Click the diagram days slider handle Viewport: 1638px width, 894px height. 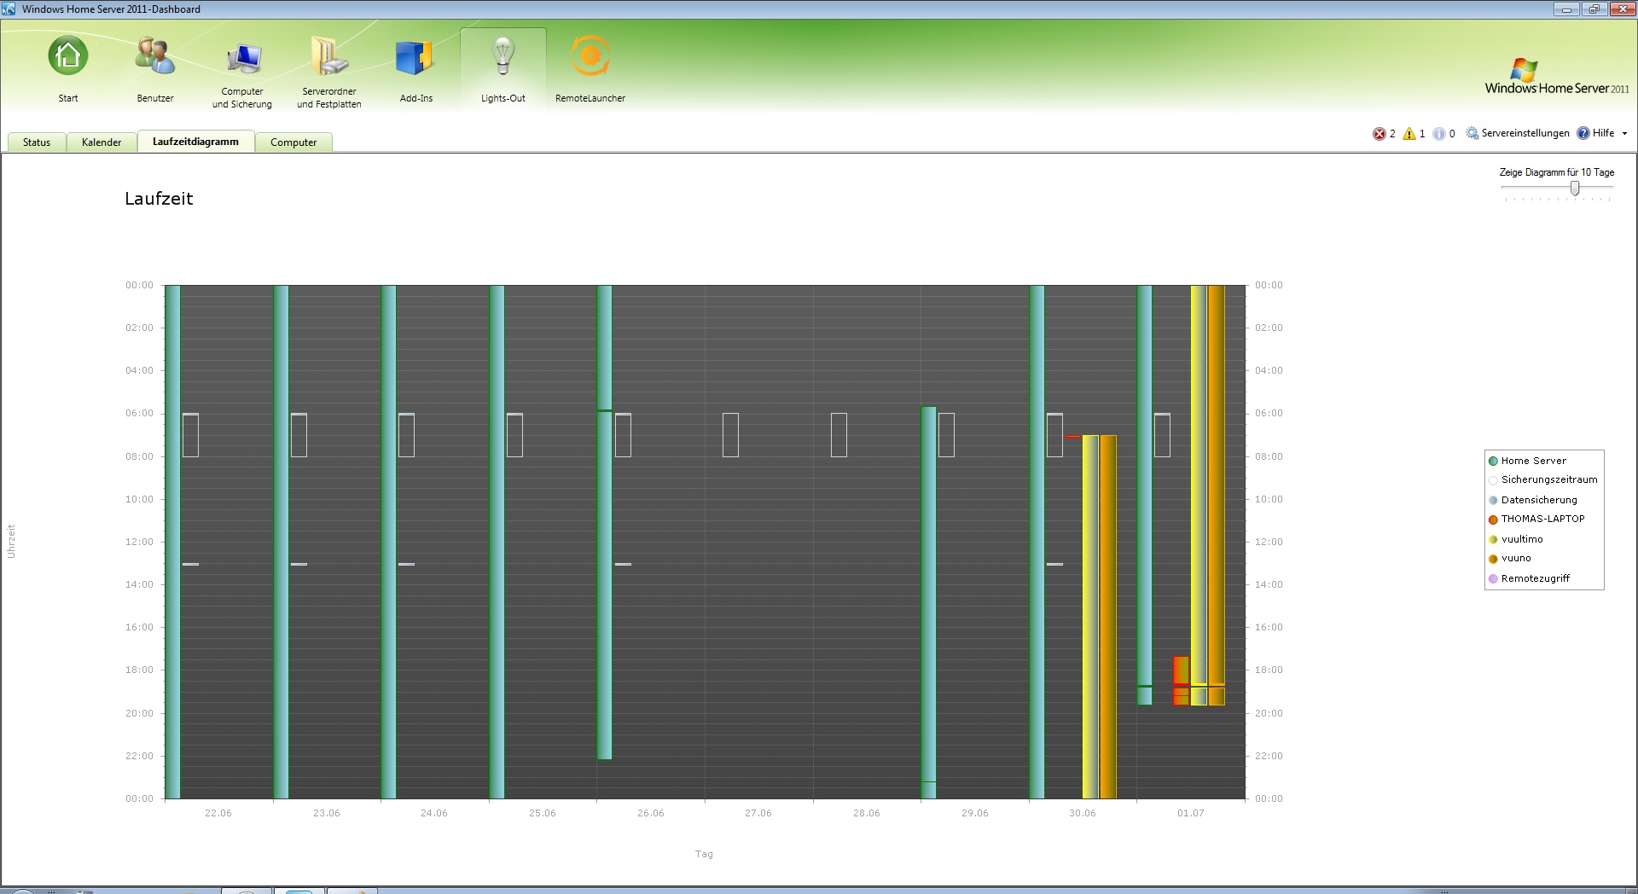point(1575,189)
